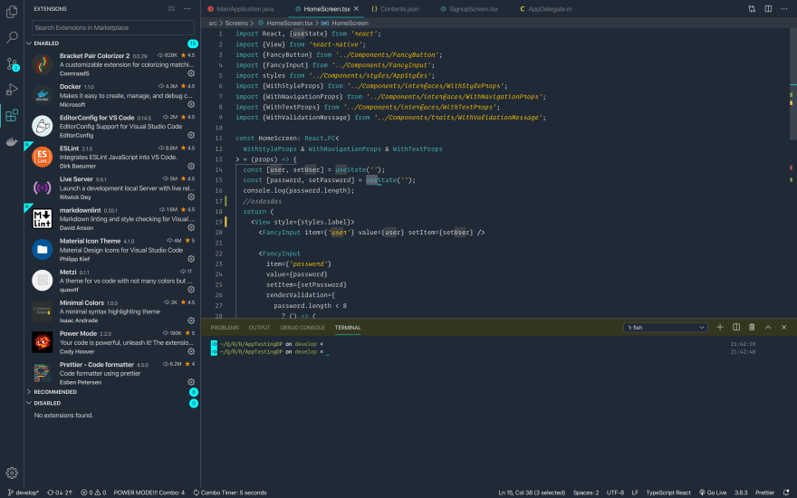This screenshot has width=797, height=498.
Task: Open the PROBLEMS panel tab
Action: (x=225, y=327)
